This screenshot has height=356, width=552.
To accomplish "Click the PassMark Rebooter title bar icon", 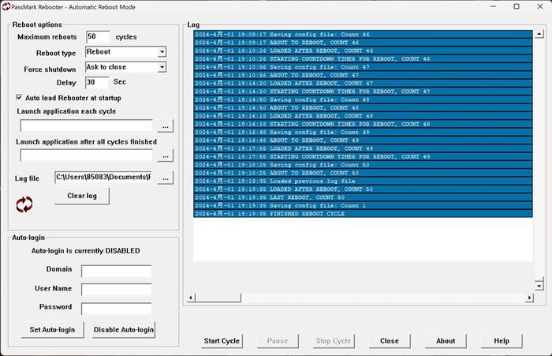I will (6, 6).
